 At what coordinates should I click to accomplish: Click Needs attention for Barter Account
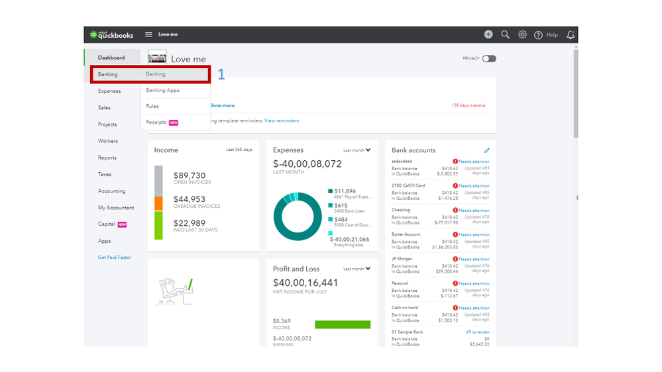(474, 235)
